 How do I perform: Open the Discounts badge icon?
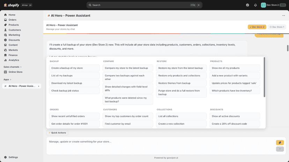[5, 40]
